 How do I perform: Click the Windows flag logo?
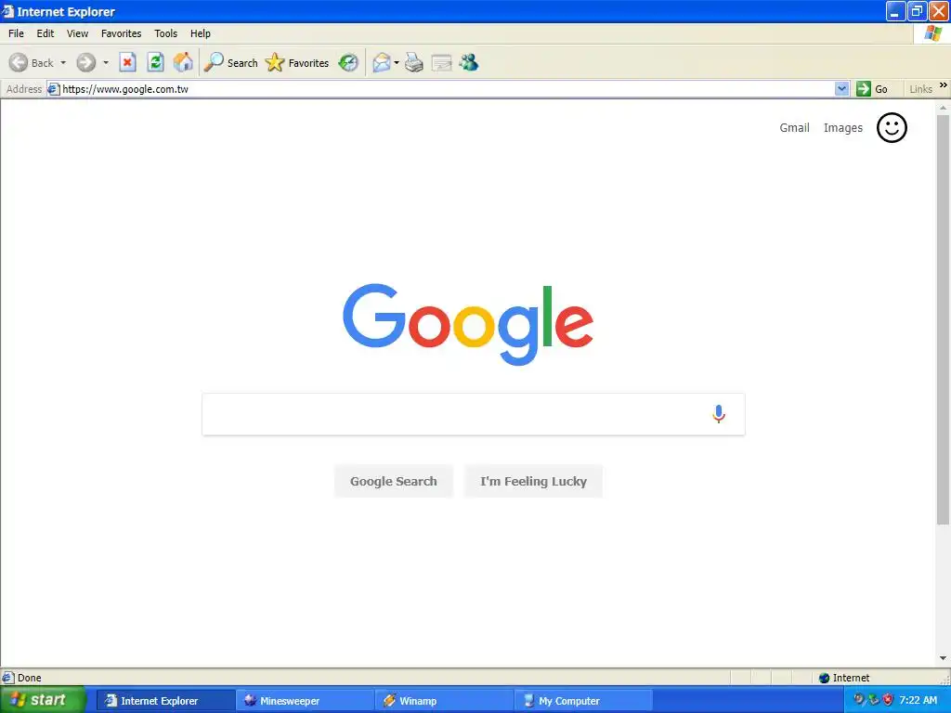click(932, 33)
